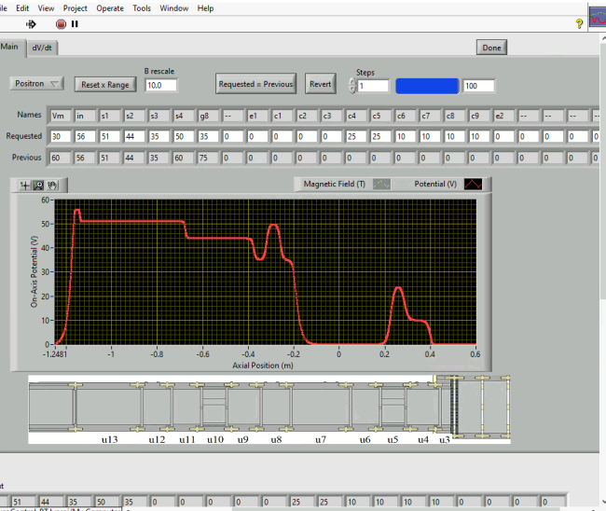Open the Positron dropdown selector
The image size is (606, 511).
click(37, 83)
